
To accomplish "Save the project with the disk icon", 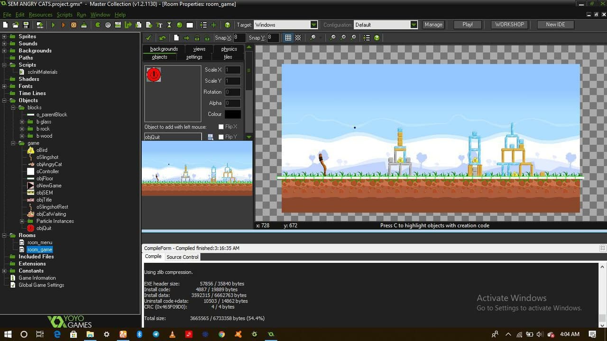I will click(26, 25).
